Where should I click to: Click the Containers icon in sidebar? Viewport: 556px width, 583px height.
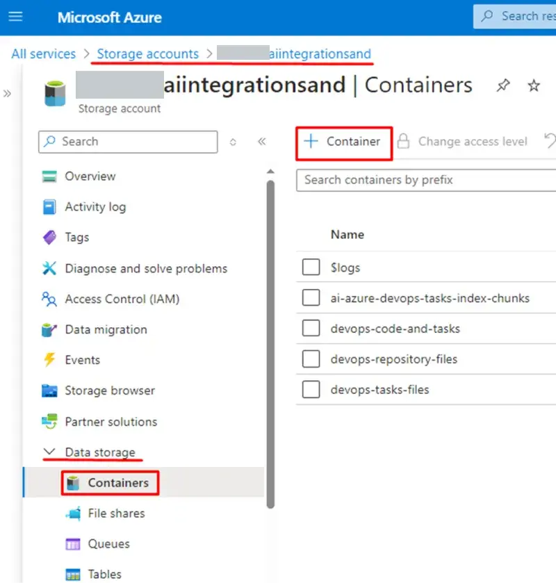[x=73, y=483]
